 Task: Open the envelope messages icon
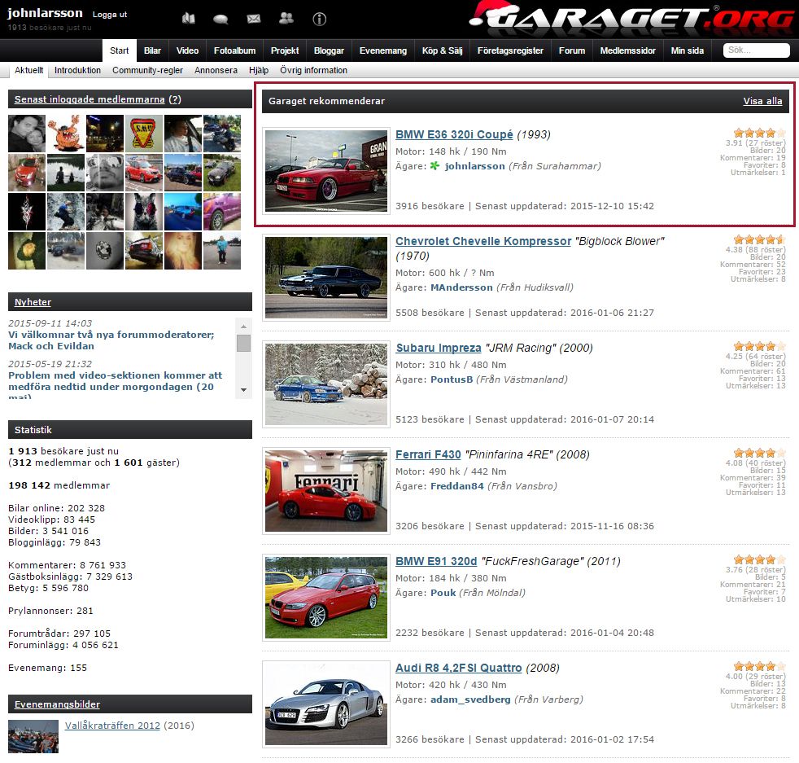pyautogui.click(x=253, y=19)
